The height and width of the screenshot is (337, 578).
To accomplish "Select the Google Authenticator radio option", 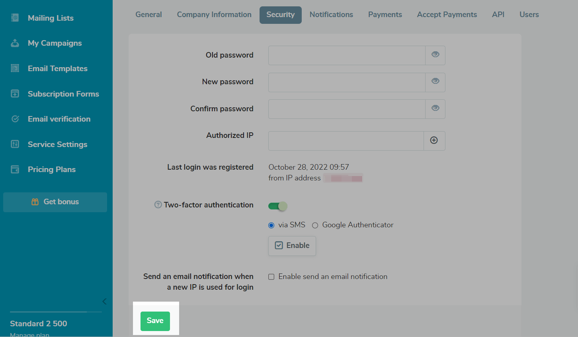I will pyautogui.click(x=315, y=225).
